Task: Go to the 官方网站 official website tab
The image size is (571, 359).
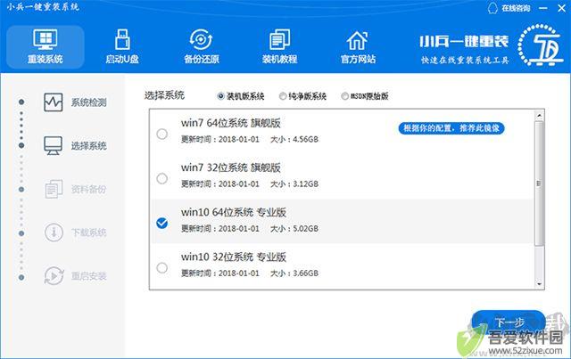Action: click(x=358, y=47)
